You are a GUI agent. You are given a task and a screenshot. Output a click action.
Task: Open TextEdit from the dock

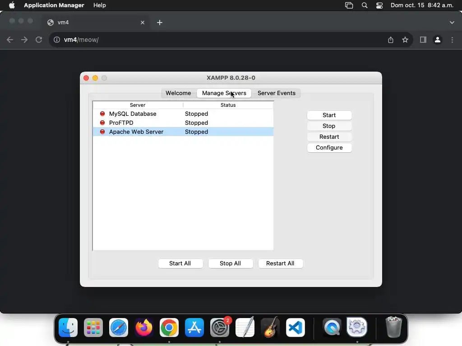coord(245,328)
